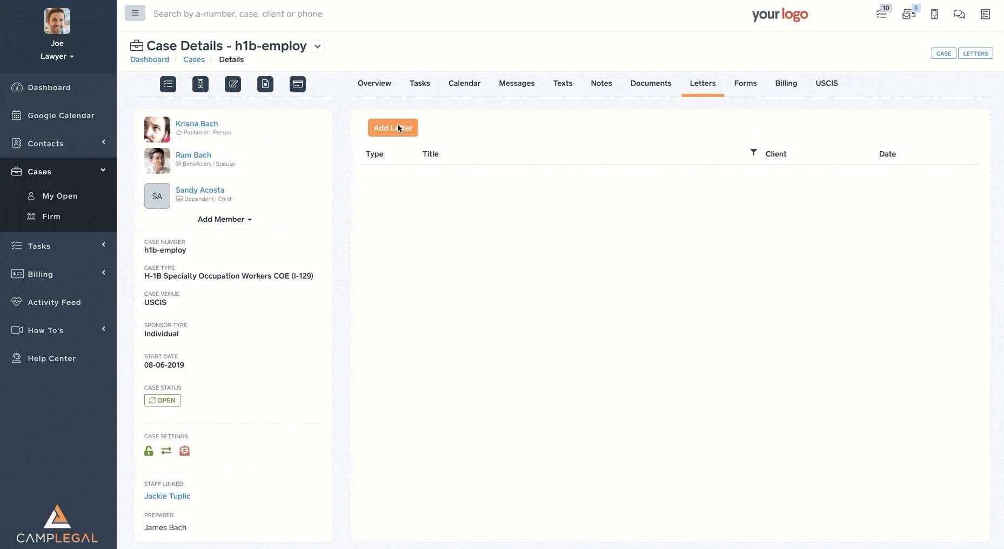The image size is (1004, 549).
Task: Click the pencil edit quick-action icon
Action: [233, 84]
